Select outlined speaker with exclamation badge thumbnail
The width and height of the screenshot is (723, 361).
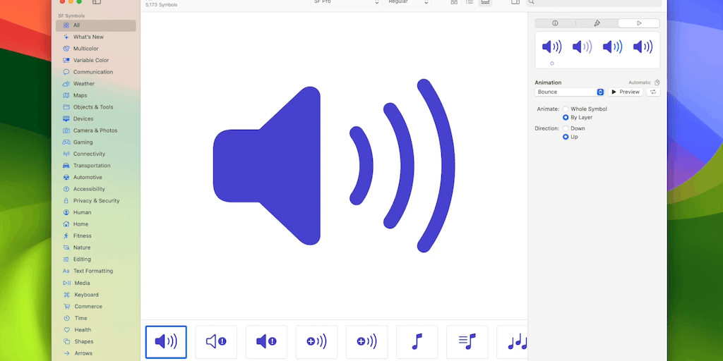tap(216, 342)
